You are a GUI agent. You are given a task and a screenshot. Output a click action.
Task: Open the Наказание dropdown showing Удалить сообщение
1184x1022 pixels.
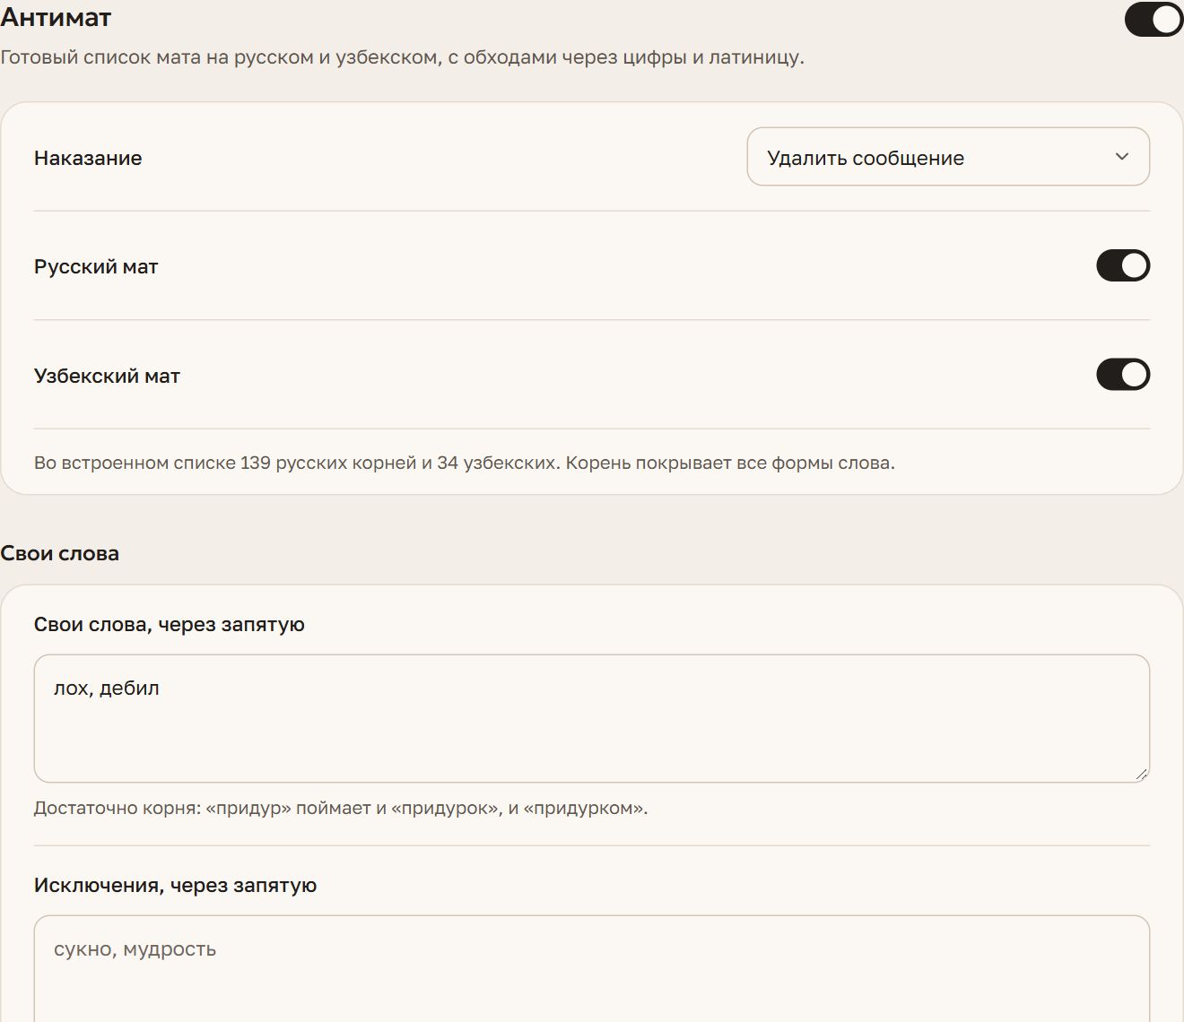pos(948,157)
